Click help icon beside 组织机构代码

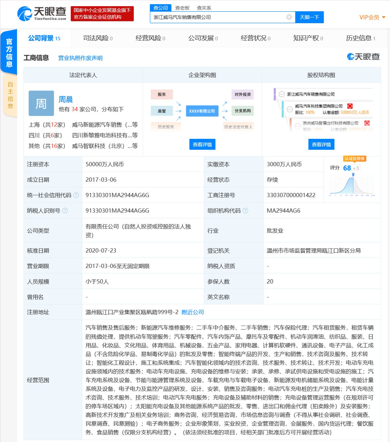coord(245,210)
